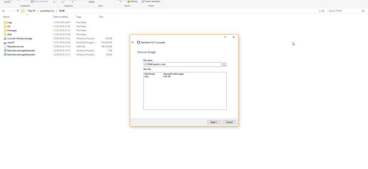The height and width of the screenshot is (169, 368).
Task: Click the 555,008 KB size value
Action: point(106,42)
